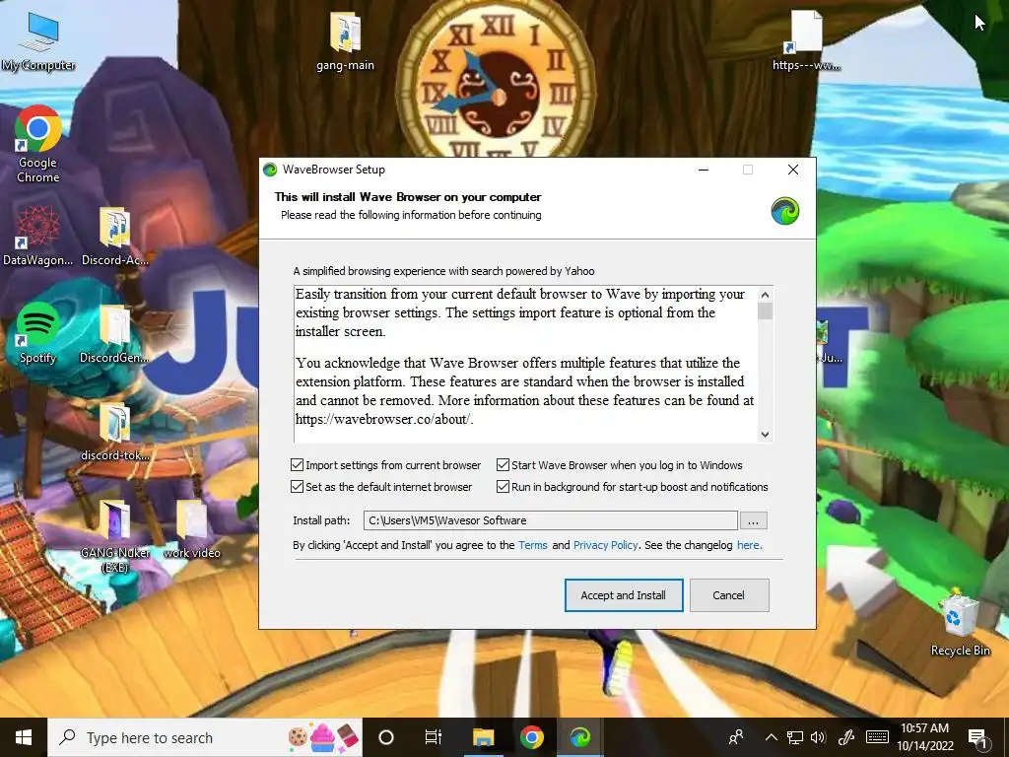Open Cortana circle button on taskbar
Viewport: 1009px width, 757px height.
tap(386, 737)
